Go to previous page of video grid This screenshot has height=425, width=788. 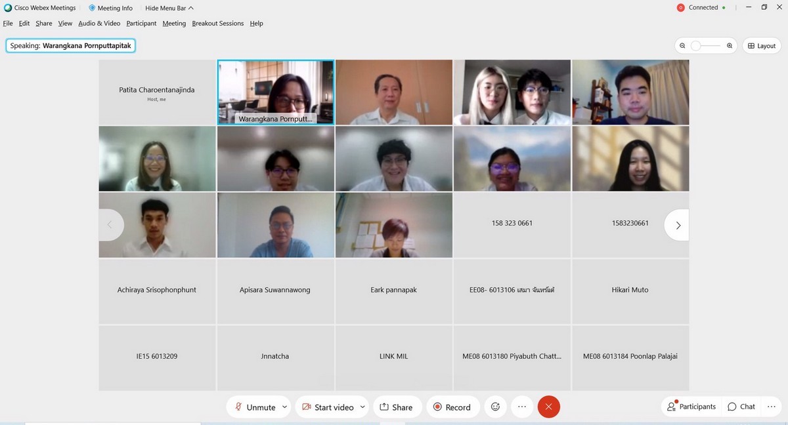click(x=110, y=225)
